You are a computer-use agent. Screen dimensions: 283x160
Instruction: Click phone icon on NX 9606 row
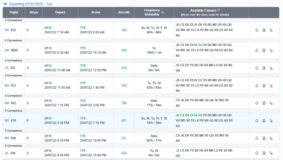(271, 50)
